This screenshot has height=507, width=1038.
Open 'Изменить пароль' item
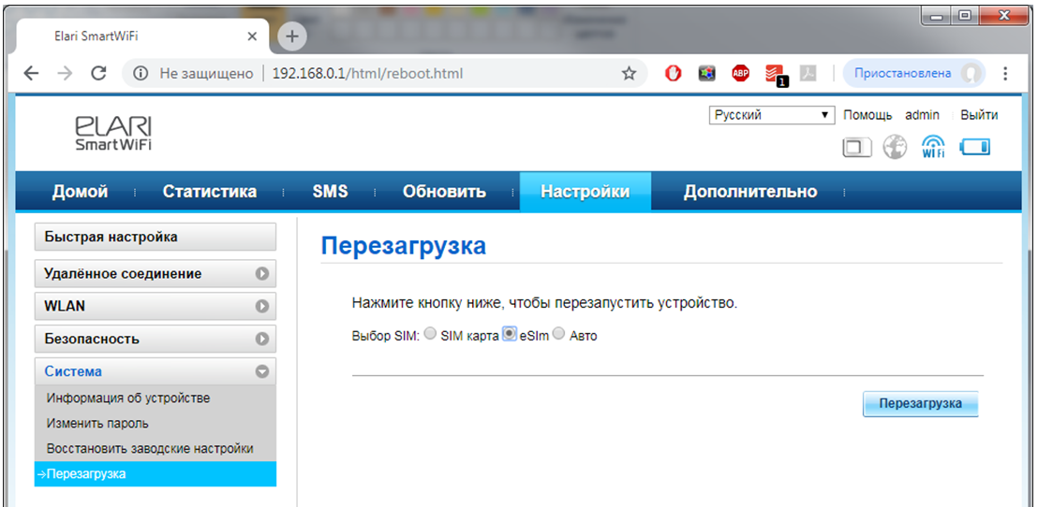tap(97, 423)
